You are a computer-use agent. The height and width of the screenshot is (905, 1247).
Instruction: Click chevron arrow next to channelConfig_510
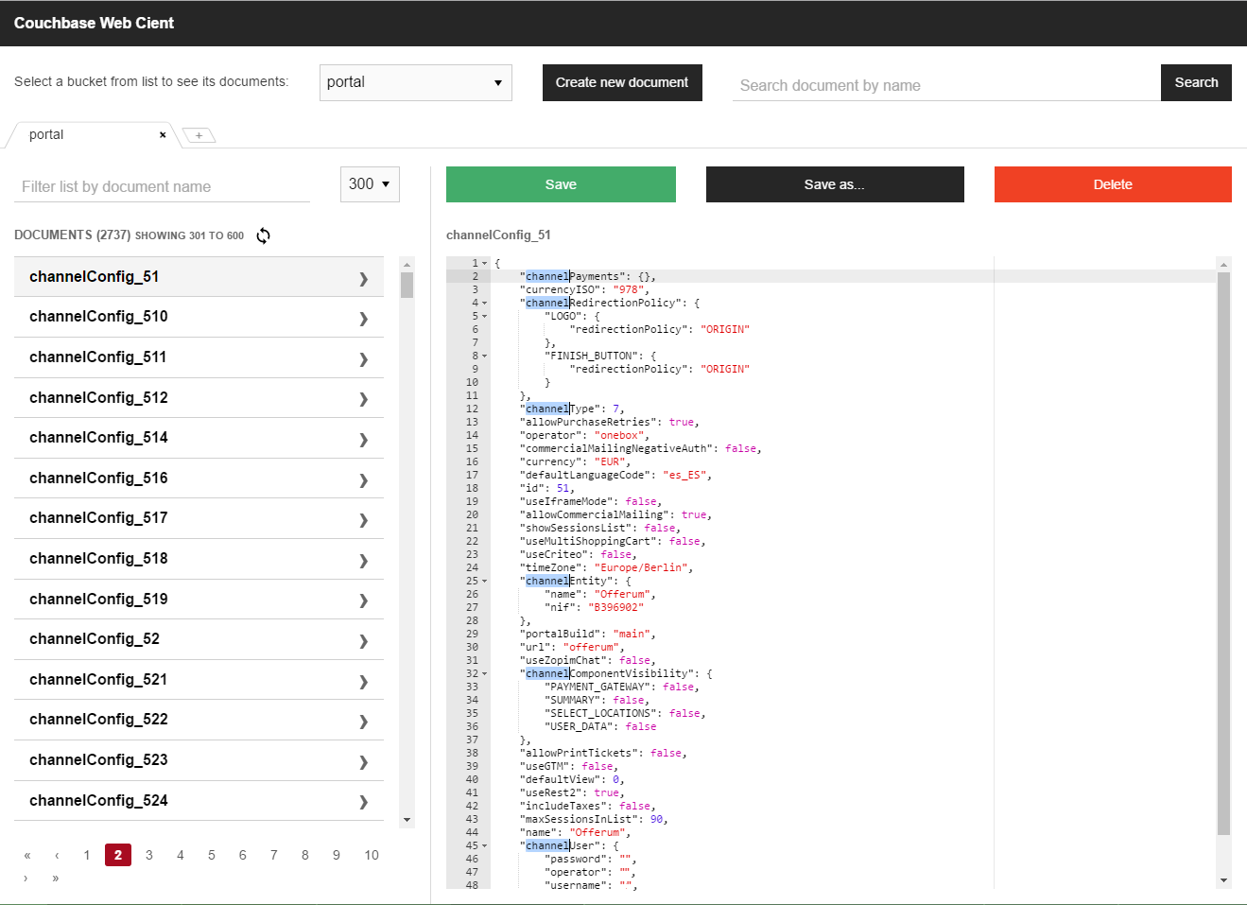point(363,318)
